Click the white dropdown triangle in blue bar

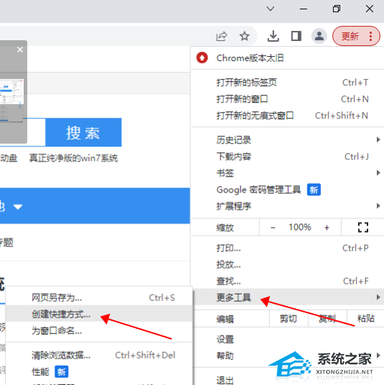18,207
